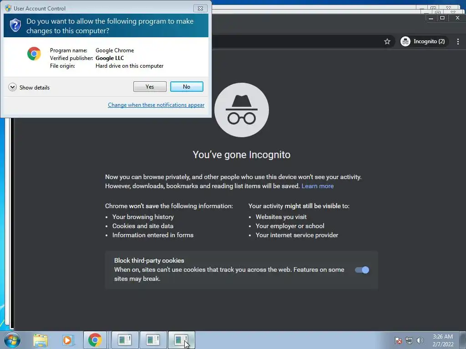Click the User Account Control title shield icon
This screenshot has width=466, height=349.
(8, 8)
